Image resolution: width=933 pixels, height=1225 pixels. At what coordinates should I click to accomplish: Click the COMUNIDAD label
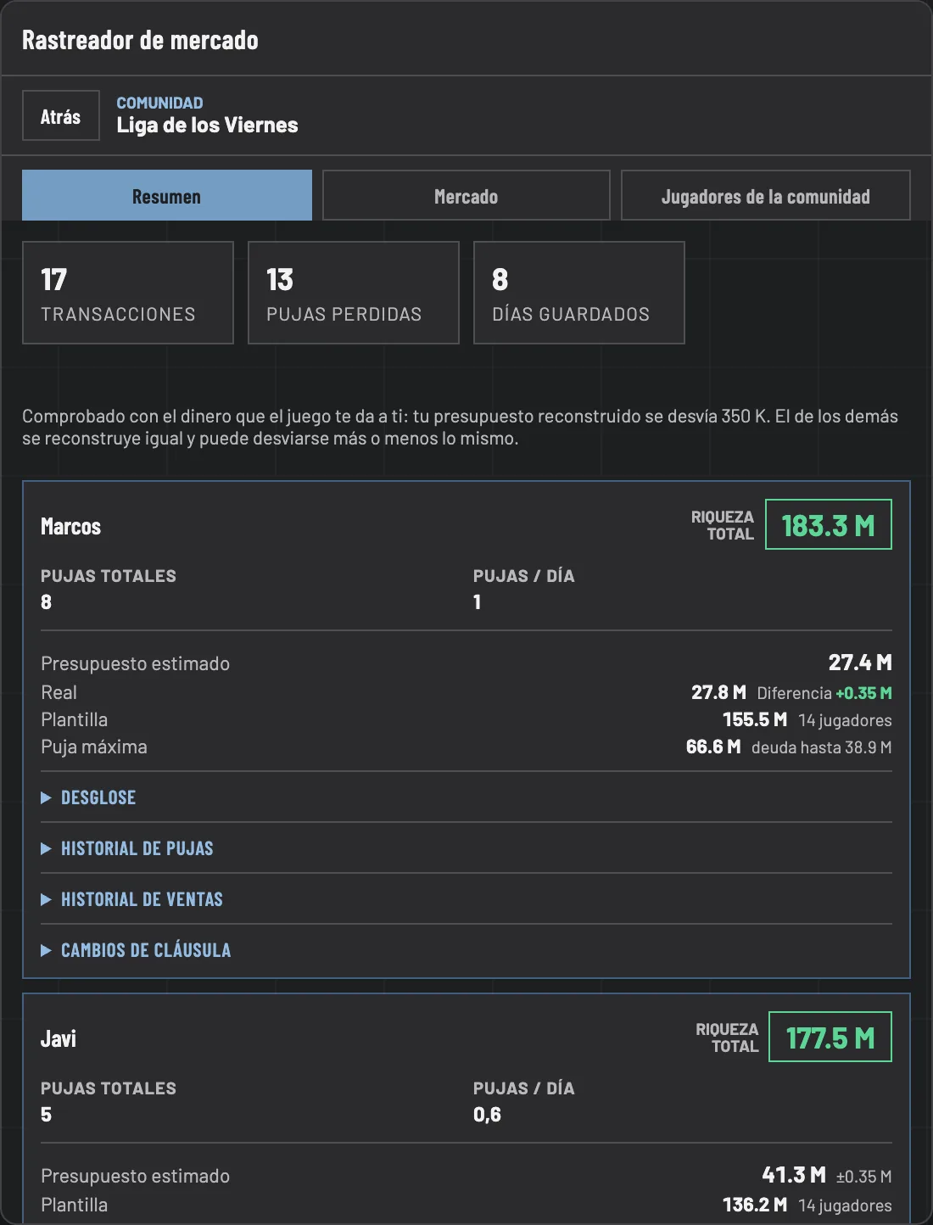click(159, 103)
